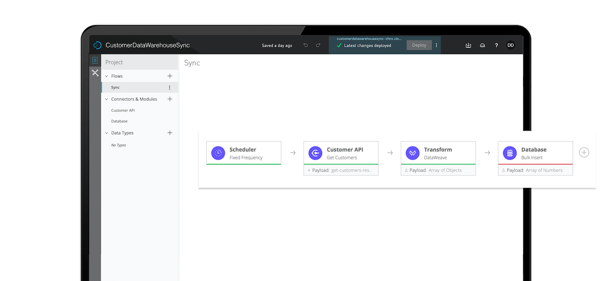Click the Project panel heading
Screen dimensions: 607x281
click(x=114, y=62)
